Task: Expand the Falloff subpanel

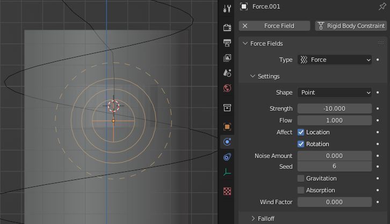Action: 253,219
